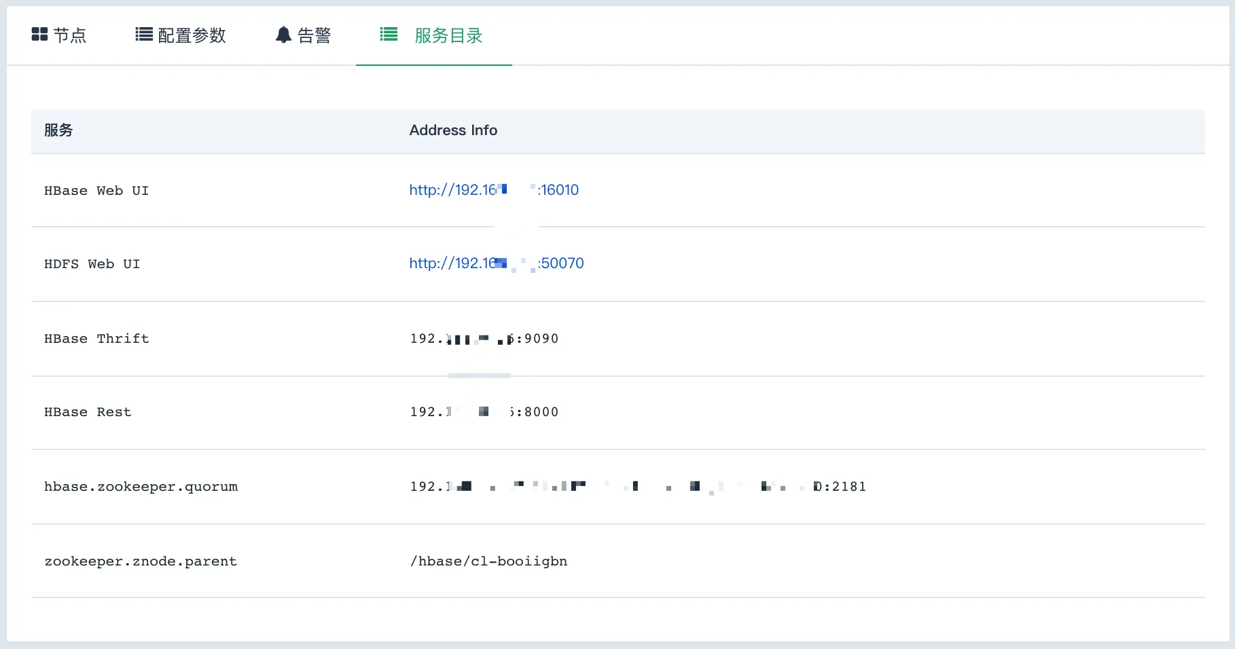
Task: Click the HBase Thrift address ending in 9090
Action: 484,339
